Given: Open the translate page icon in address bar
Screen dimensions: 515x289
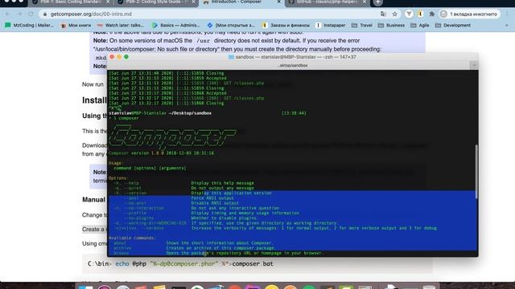Looking at the screenshot, I should tap(383, 14).
